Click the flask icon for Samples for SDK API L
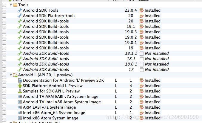The height and width of the screenshot is (123, 202). click(x=20, y=91)
